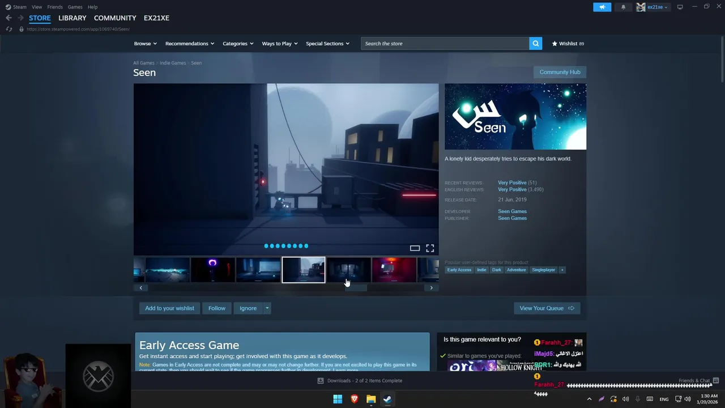Screen dimensions: 725x408
Task: Open the All Games breadcrumb
Action: [144, 63]
